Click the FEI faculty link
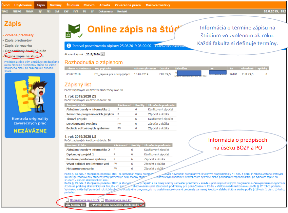 click(49, 11)
